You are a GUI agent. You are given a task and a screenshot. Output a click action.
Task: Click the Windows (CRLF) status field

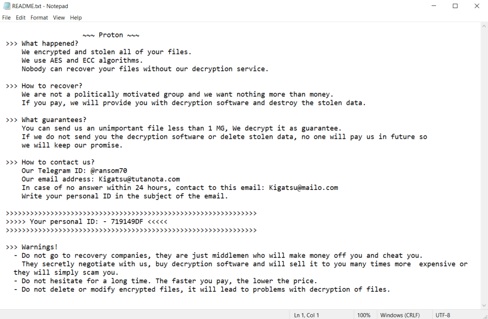400,315
